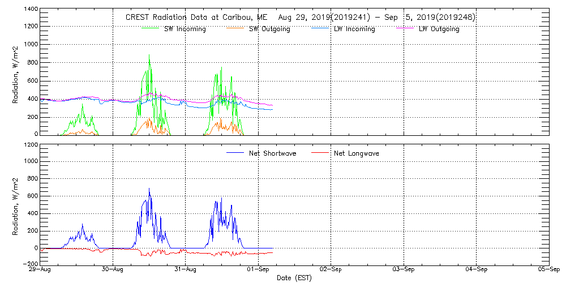
Task: Select the Net Longwave legend text
Action: (357, 153)
